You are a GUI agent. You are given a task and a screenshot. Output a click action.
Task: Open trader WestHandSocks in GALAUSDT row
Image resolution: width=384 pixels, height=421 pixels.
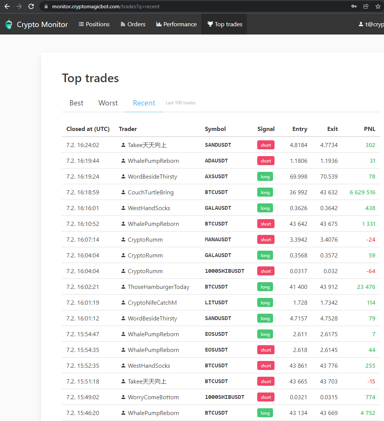149,208
